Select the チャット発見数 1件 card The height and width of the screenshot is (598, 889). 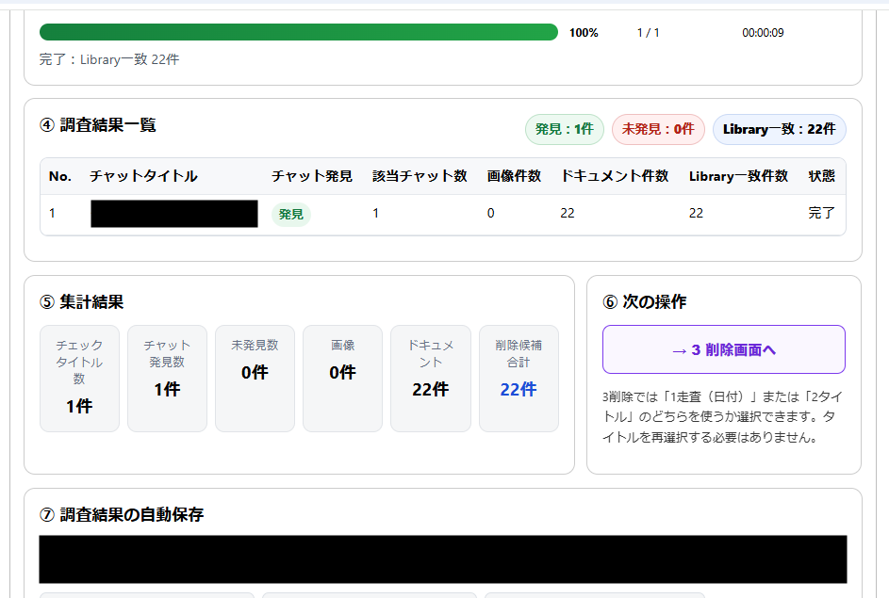pos(167,379)
